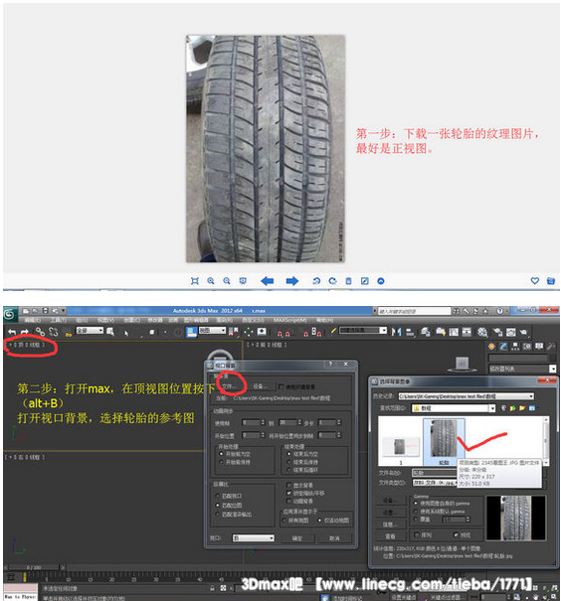
Task: Select the Select and Link tool
Action: (40, 331)
